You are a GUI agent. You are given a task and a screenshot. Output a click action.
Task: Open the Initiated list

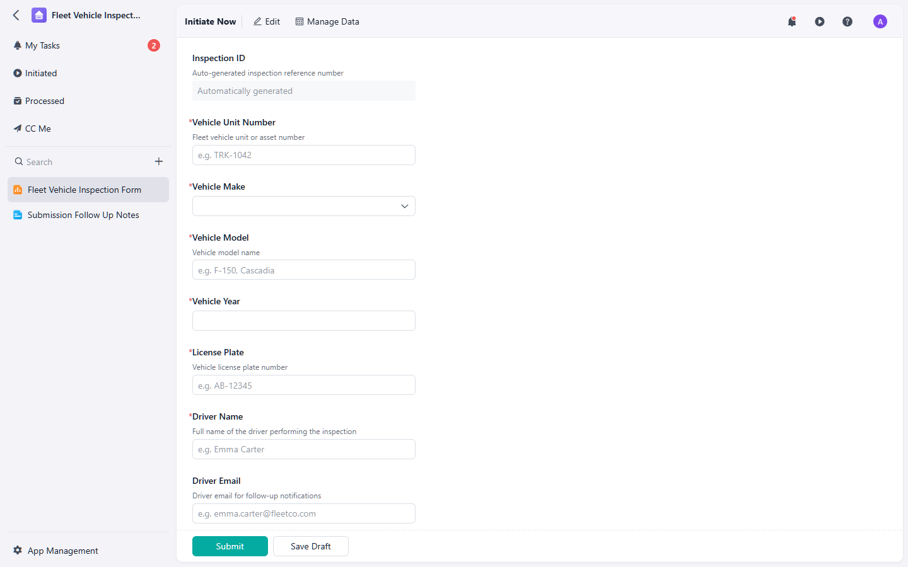[x=87, y=73]
